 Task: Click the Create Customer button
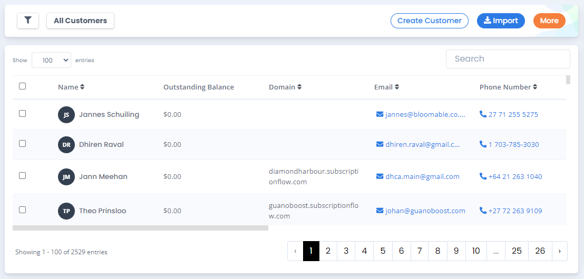[x=430, y=21]
